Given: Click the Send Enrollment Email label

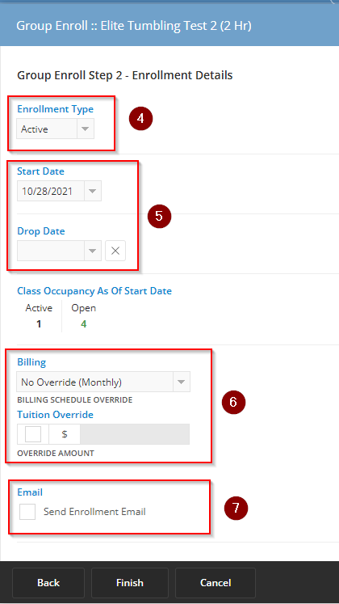Looking at the screenshot, I should point(94,512).
